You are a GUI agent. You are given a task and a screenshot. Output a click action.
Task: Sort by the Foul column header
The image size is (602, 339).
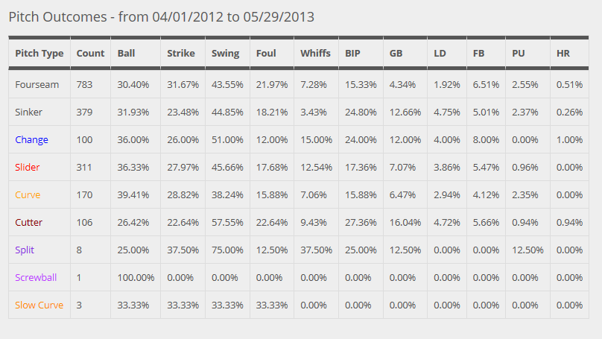tap(266, 54)
